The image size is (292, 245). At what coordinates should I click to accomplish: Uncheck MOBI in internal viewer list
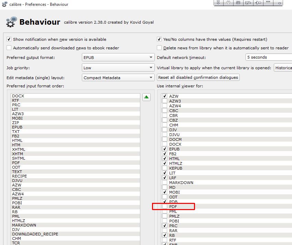[165, 192]
